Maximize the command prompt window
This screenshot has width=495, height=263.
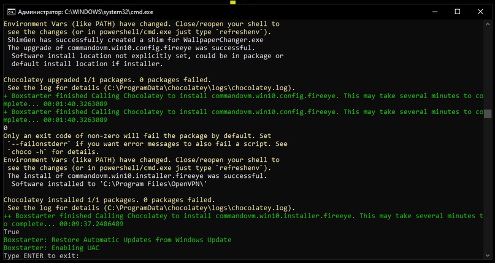click(457, 12)
